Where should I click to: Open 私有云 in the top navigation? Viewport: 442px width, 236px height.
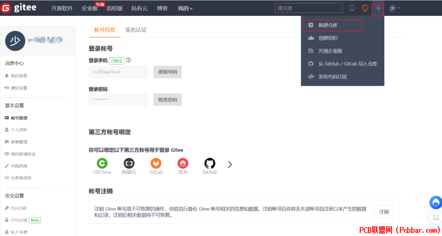point(139,9)
